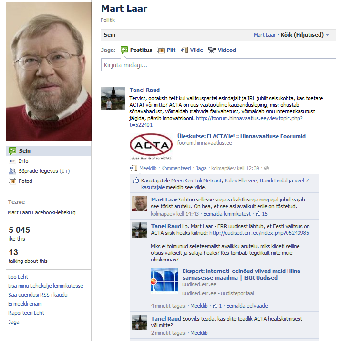Click Eemalda eelvaade to remove preview
The width and height of the screenshot is (340, 341).
(x=247, y=306)
